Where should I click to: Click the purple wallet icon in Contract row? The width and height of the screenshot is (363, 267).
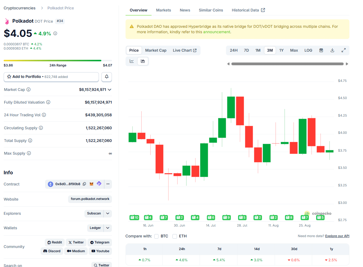coord(99,184)
